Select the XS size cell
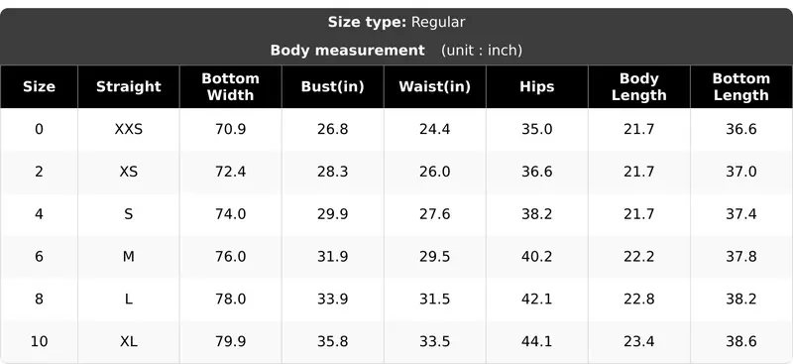This screenshot has width=793, height=364. pyautogui.click(x=129, y=172)
